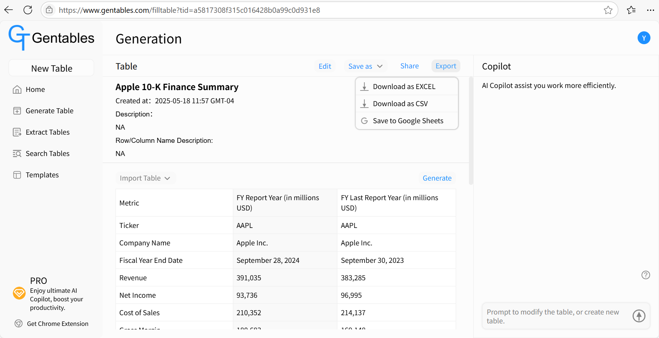Choose Download as CSV
The width and height of the screenshot is (659, 338).
click(x=407, y=104)
